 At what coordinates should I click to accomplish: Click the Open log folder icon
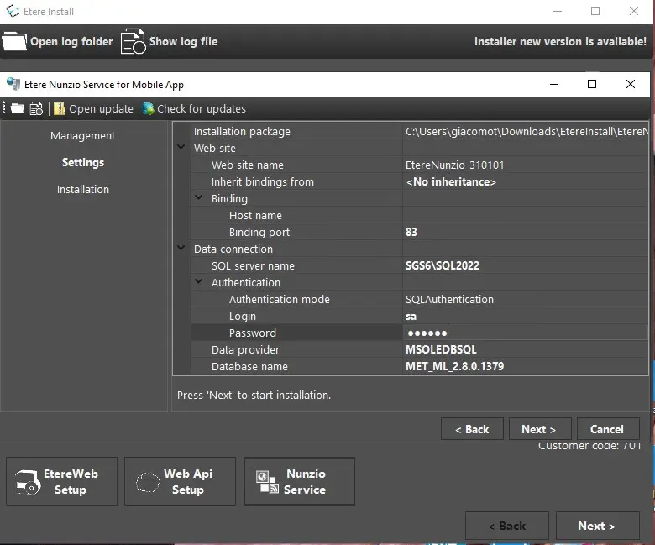(x=14, y=41)
